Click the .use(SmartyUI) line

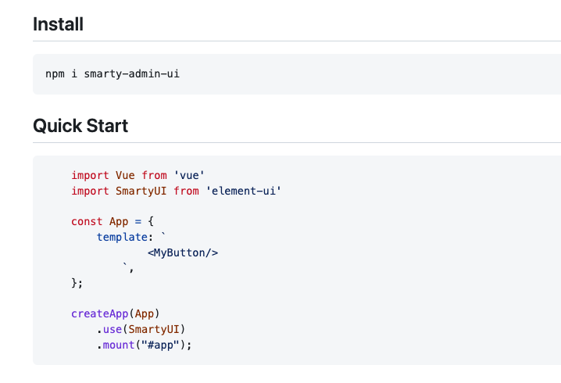tap(145, 329)
